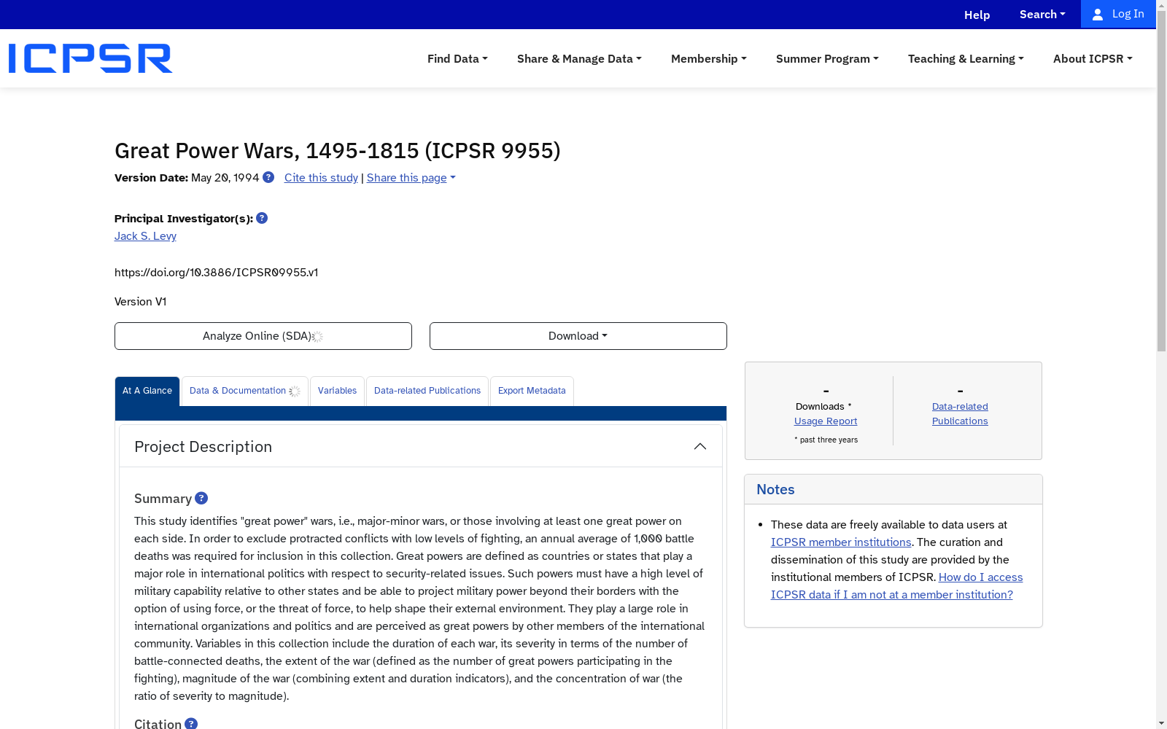Screen dimensions: 1167x729
Task: Open the Find Data dropdown menu
Action: 457,58
